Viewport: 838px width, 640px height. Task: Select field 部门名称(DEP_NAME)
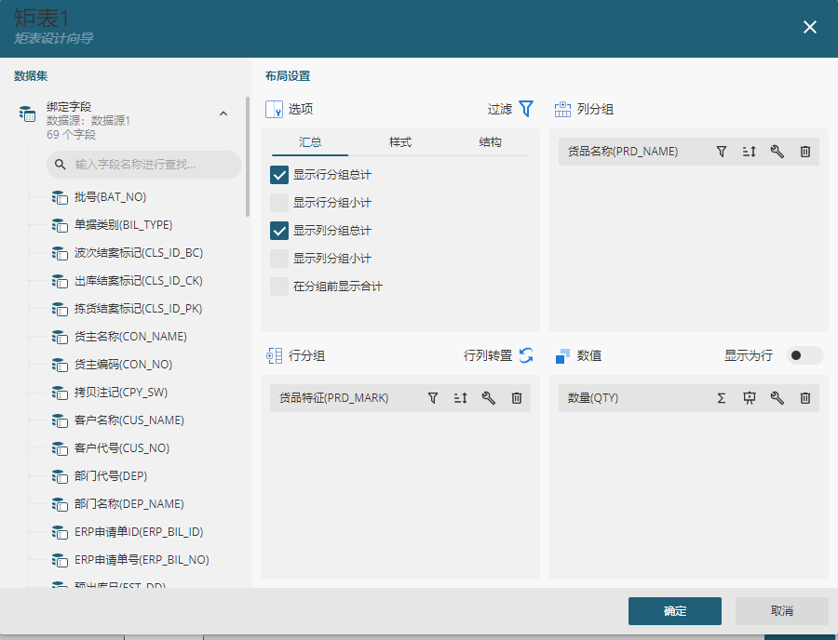[x=129, y=504]
